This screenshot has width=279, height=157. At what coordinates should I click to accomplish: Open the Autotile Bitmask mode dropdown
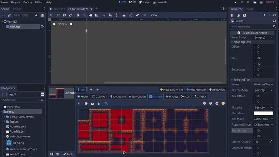pyautogui.click(x=263, y=125)
